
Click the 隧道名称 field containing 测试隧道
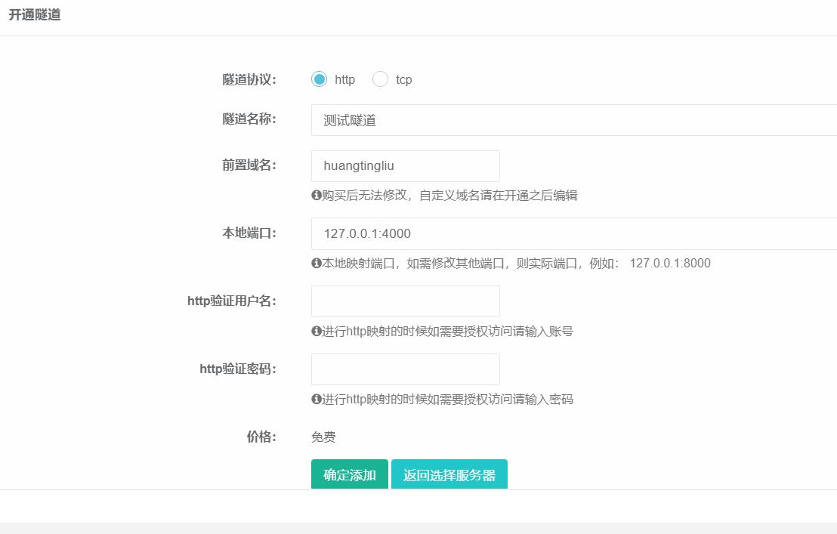click(453, 119)
